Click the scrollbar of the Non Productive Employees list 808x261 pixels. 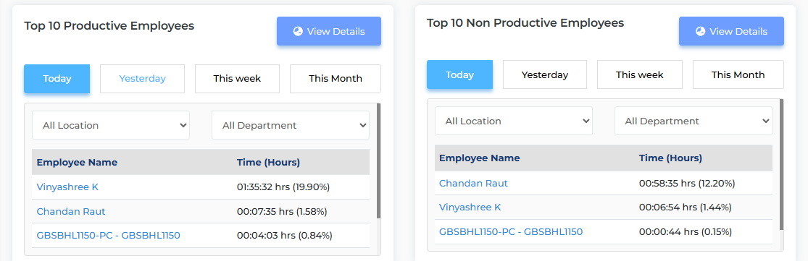[x=781, y=164]
